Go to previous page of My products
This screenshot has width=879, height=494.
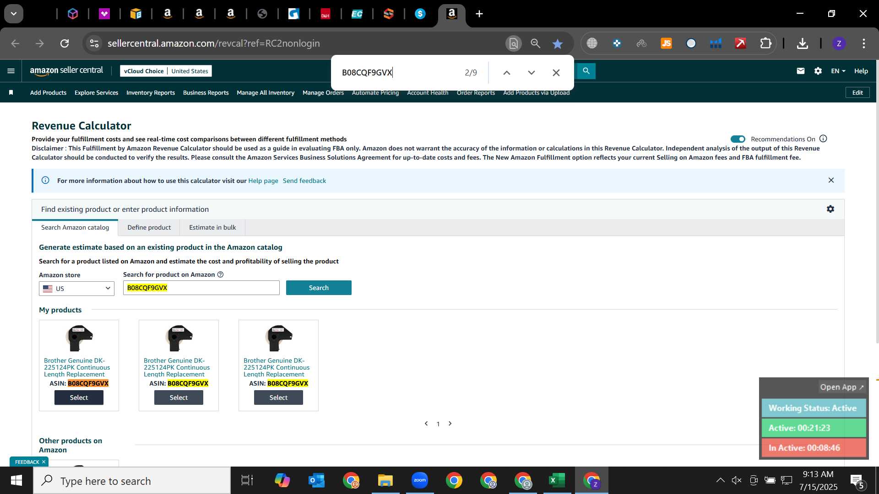(x=426, y=424)
